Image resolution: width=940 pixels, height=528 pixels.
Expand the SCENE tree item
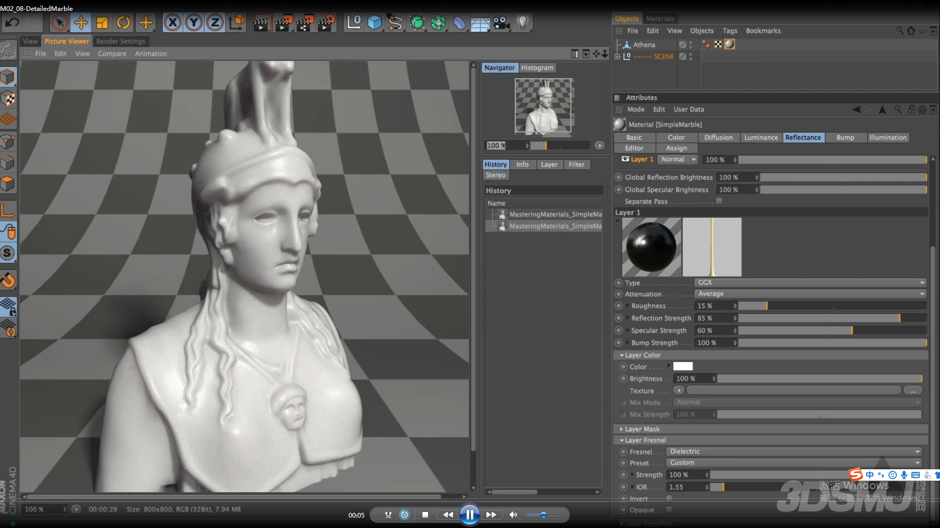coord(617,56)
